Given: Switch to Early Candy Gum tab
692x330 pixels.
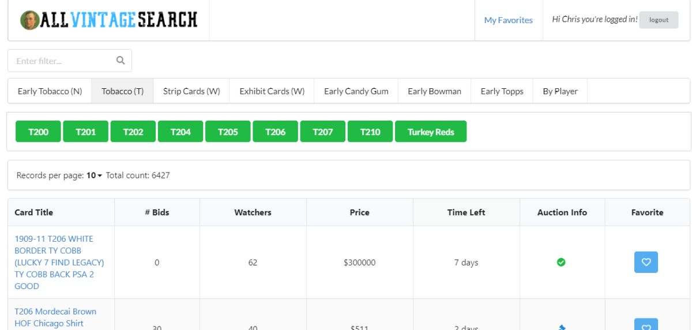Looking at the screenshot, I should click(356, 91).
